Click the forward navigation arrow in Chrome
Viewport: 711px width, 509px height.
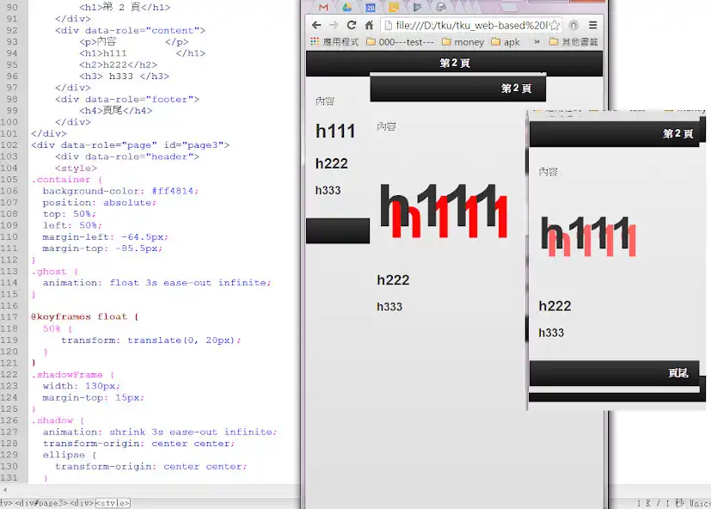pos(334,24)
